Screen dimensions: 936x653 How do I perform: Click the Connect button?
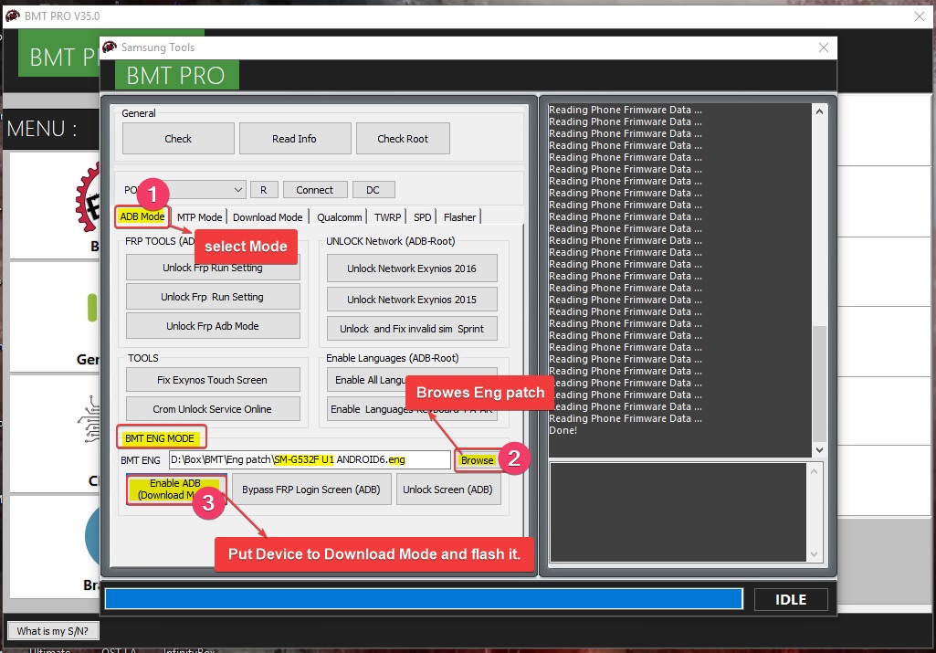(x=314, y=190)
